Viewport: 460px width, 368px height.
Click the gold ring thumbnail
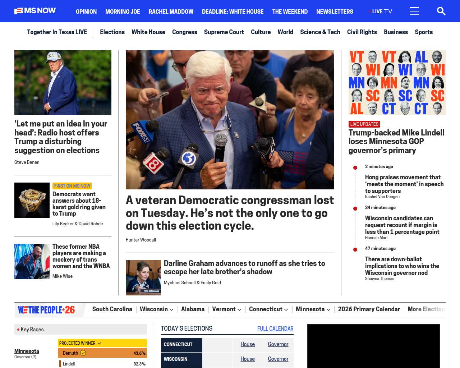click(x=32, y=200)
